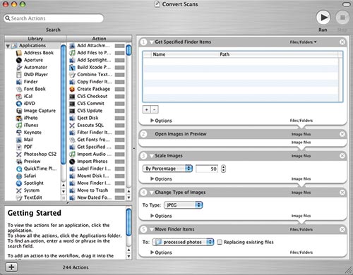Select Preview in the Library list
The width and height of the screenshot is (353, 275).
pos(32,161)
